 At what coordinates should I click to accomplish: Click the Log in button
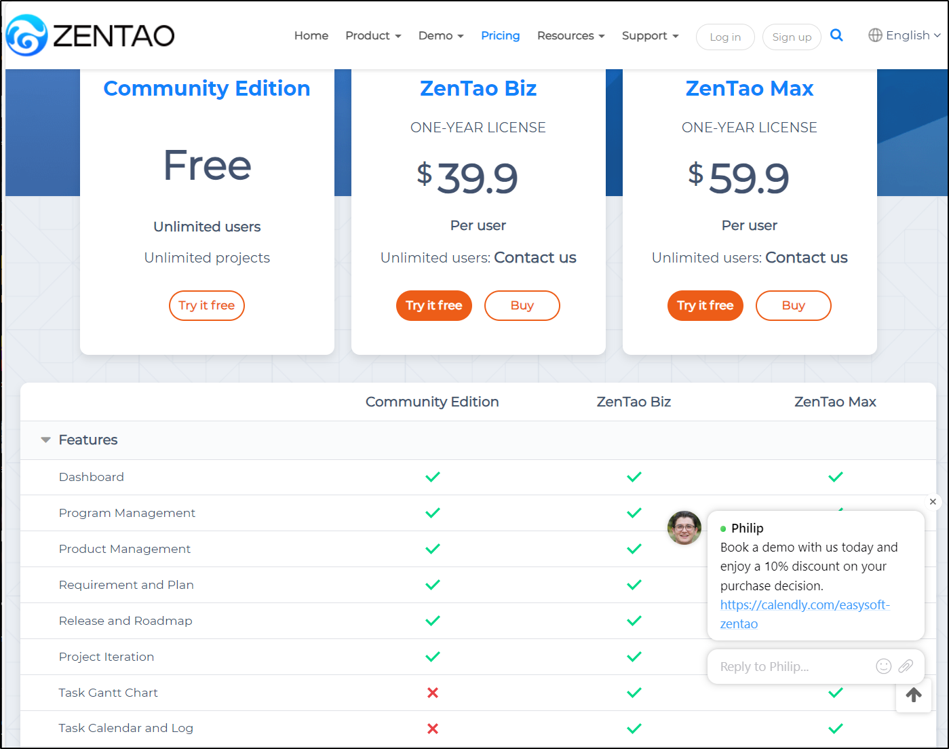[725, 37]
